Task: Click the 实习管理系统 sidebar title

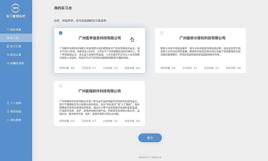Action: (16, 16)
